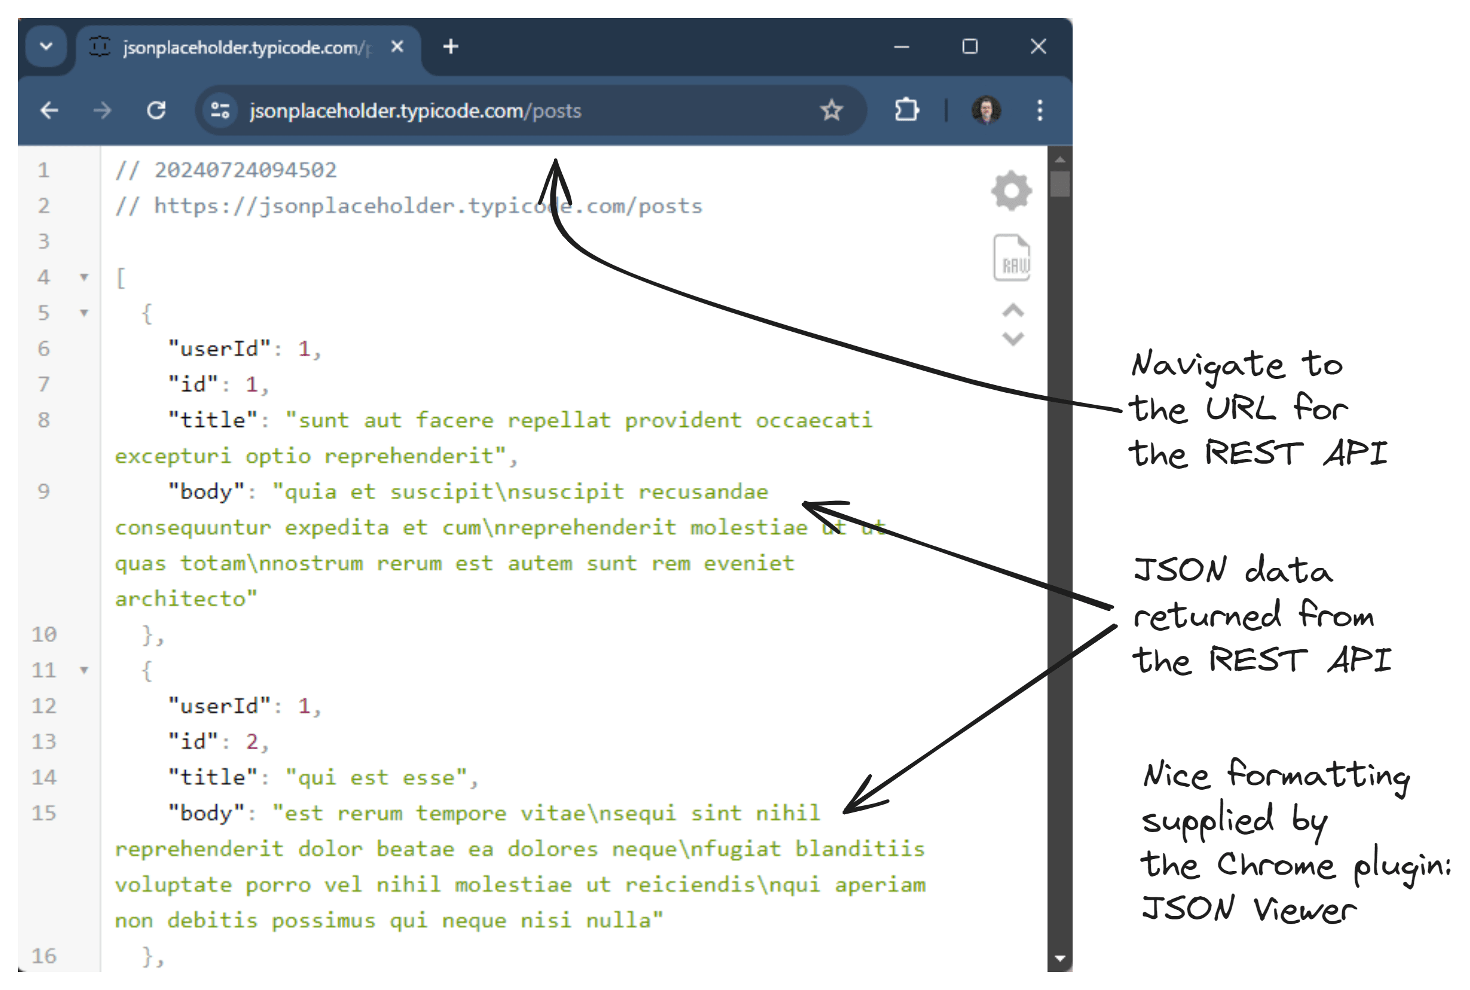Open site information icon in address bar
The height and width of the screenshot is (990, 1470).
tap(219, 110)
